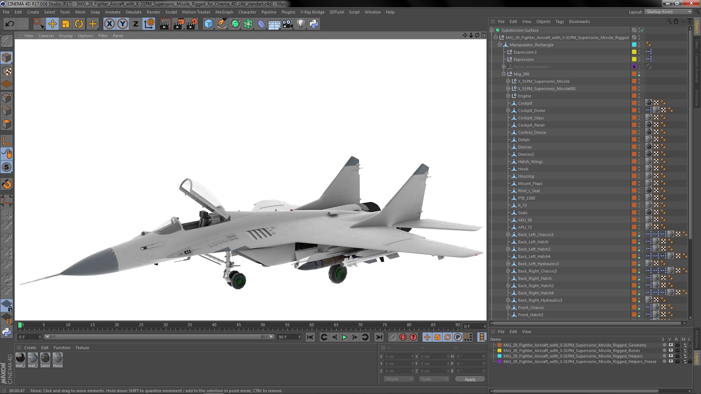Jump to End of animation

[379, 337]
